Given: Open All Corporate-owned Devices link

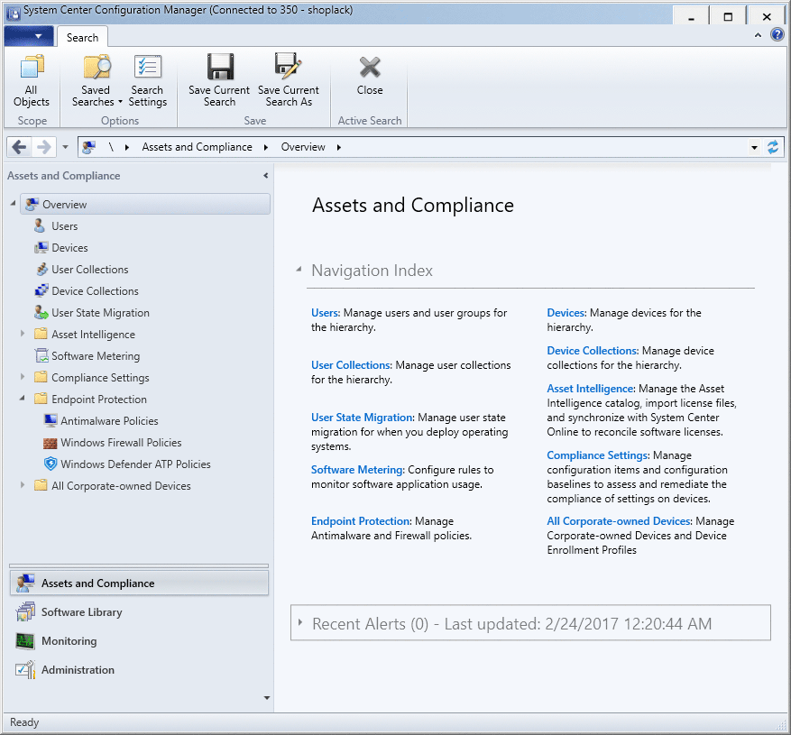Looking at the screenshot, I should click(618, 521).
